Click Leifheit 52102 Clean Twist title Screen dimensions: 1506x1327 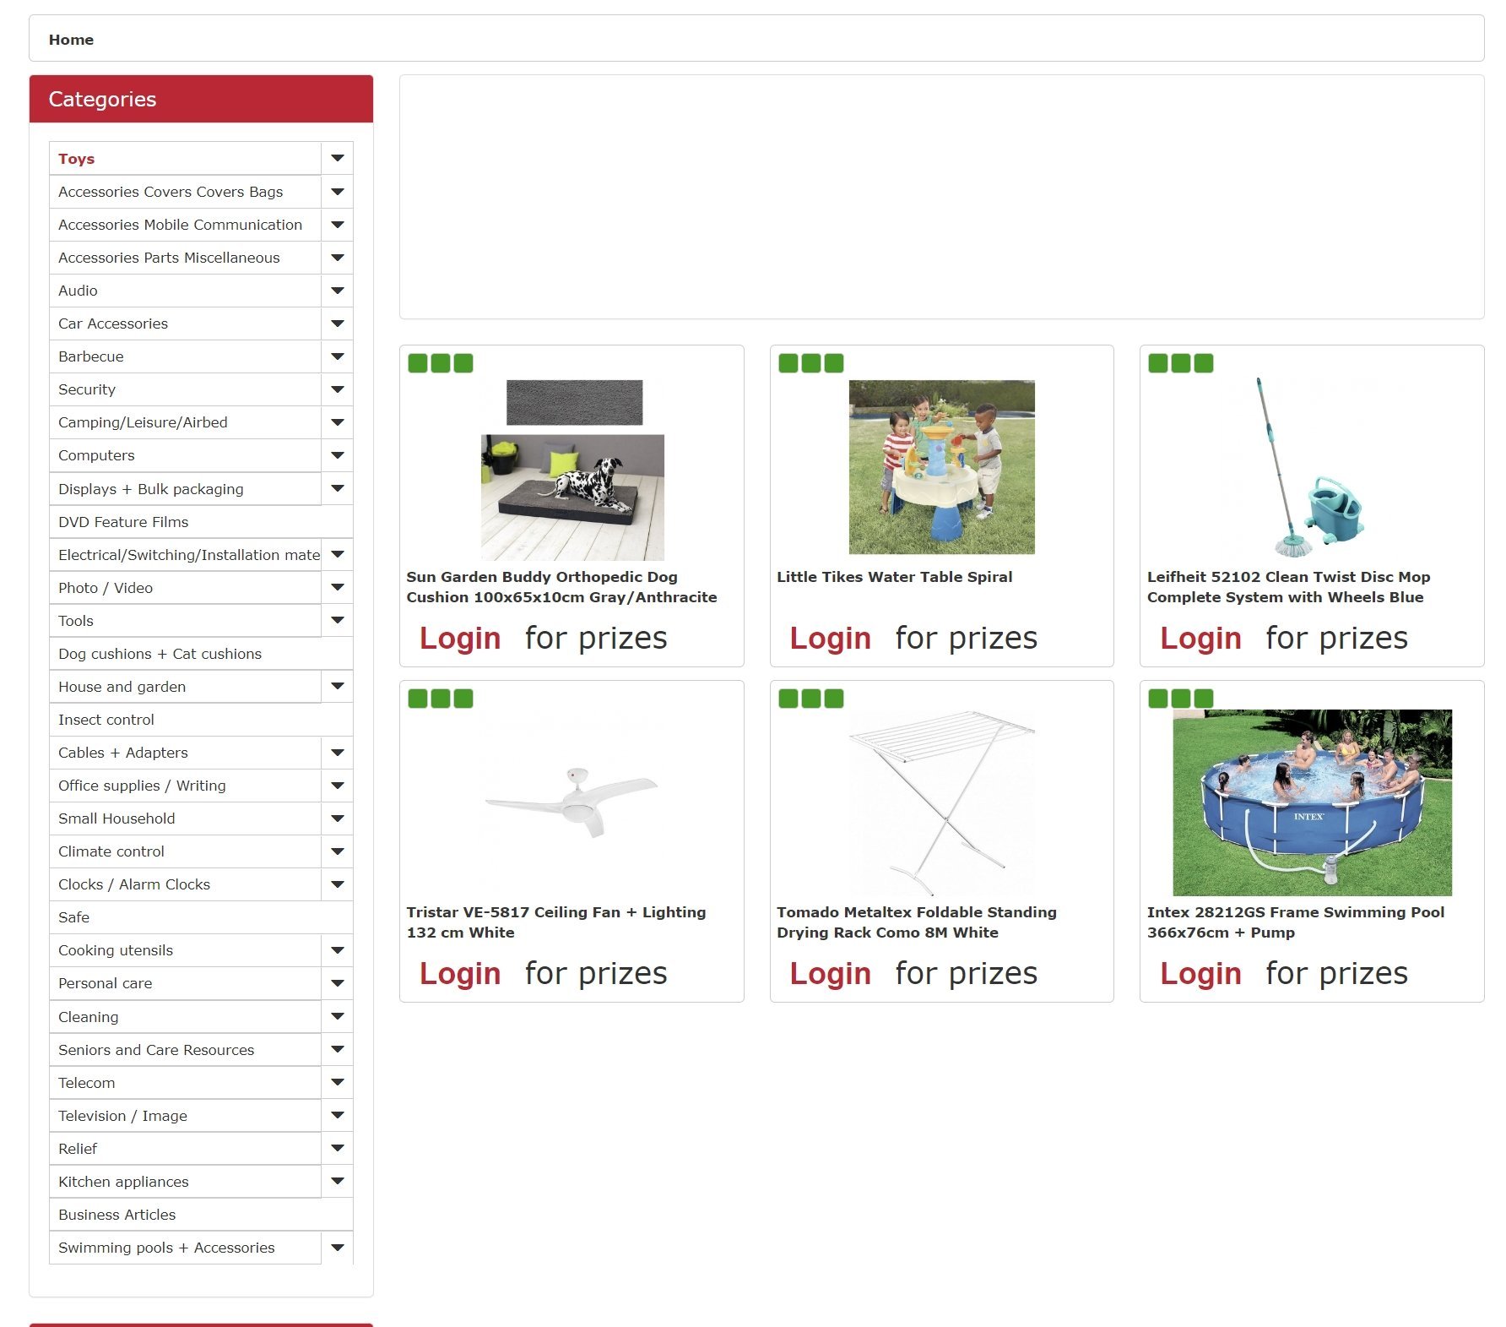point(1288,587)
